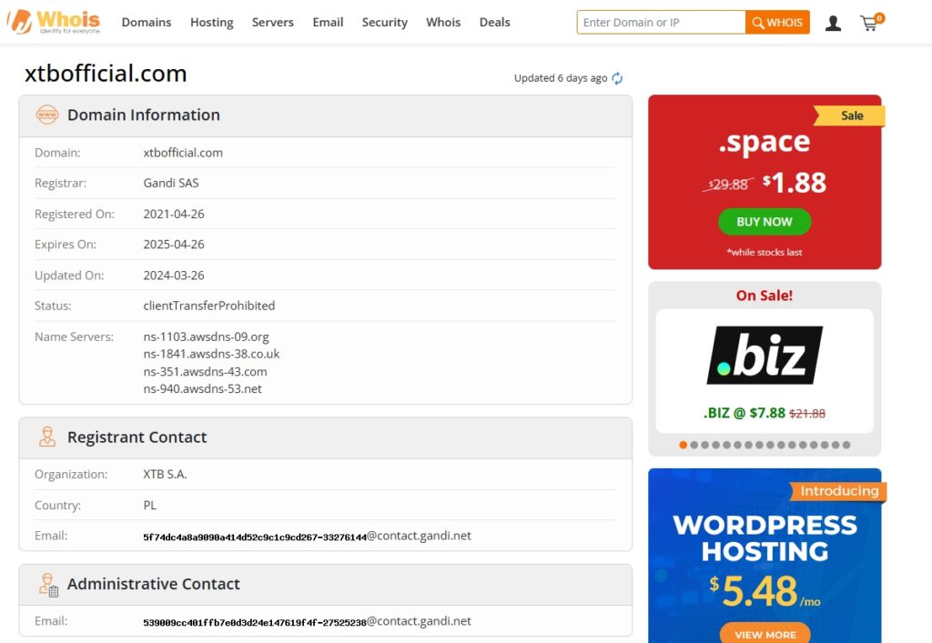This screenshot has width=932, height=643.
Task: Open the user account icon
Action: pos(833,23)
